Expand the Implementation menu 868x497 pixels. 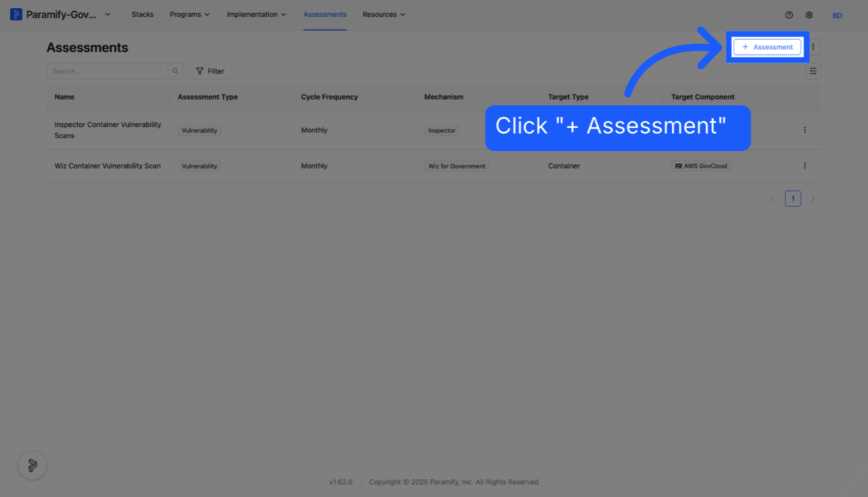[257, 14]
